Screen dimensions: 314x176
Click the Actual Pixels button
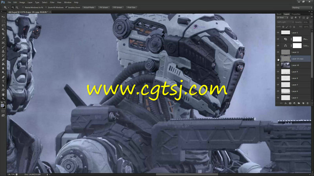[89, 7]
